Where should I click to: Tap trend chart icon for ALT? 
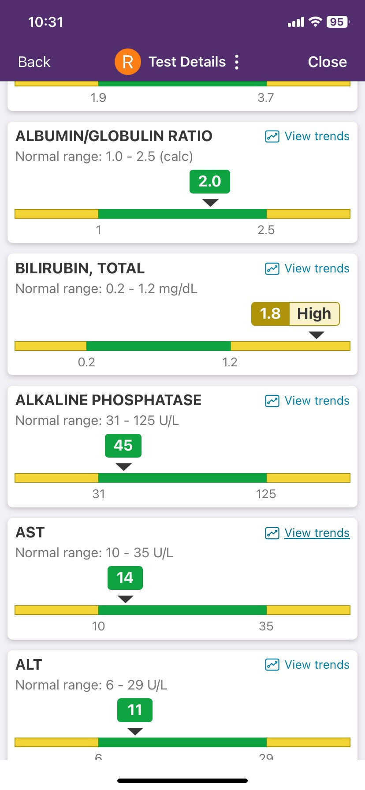point(272,665)
